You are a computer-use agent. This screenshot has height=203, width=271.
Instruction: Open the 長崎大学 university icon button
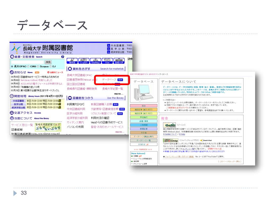[119, 61]
